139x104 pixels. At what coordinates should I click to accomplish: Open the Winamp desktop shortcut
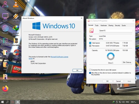click(x=16, y=17)
